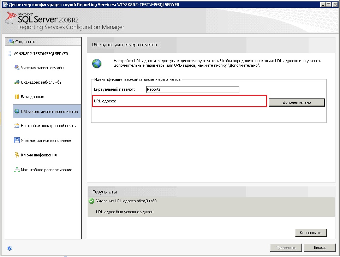The image size is (340, 257).
Task: Click the Выход exit button
Action: 320,247
